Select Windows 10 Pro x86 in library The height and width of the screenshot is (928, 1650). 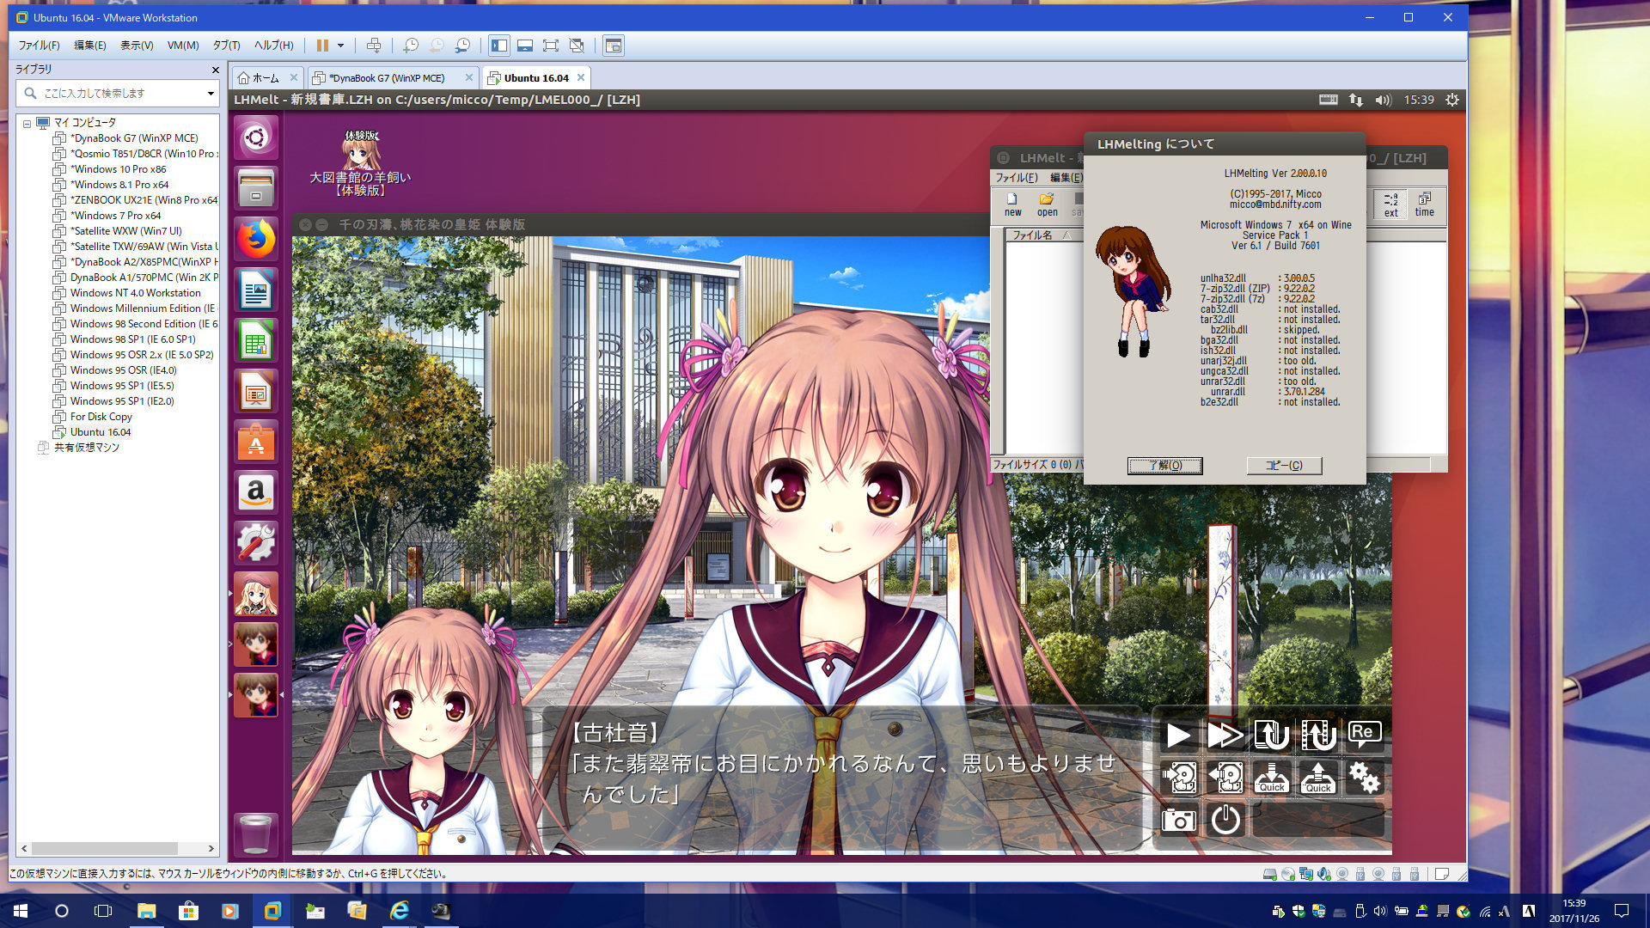coord(119,169)
